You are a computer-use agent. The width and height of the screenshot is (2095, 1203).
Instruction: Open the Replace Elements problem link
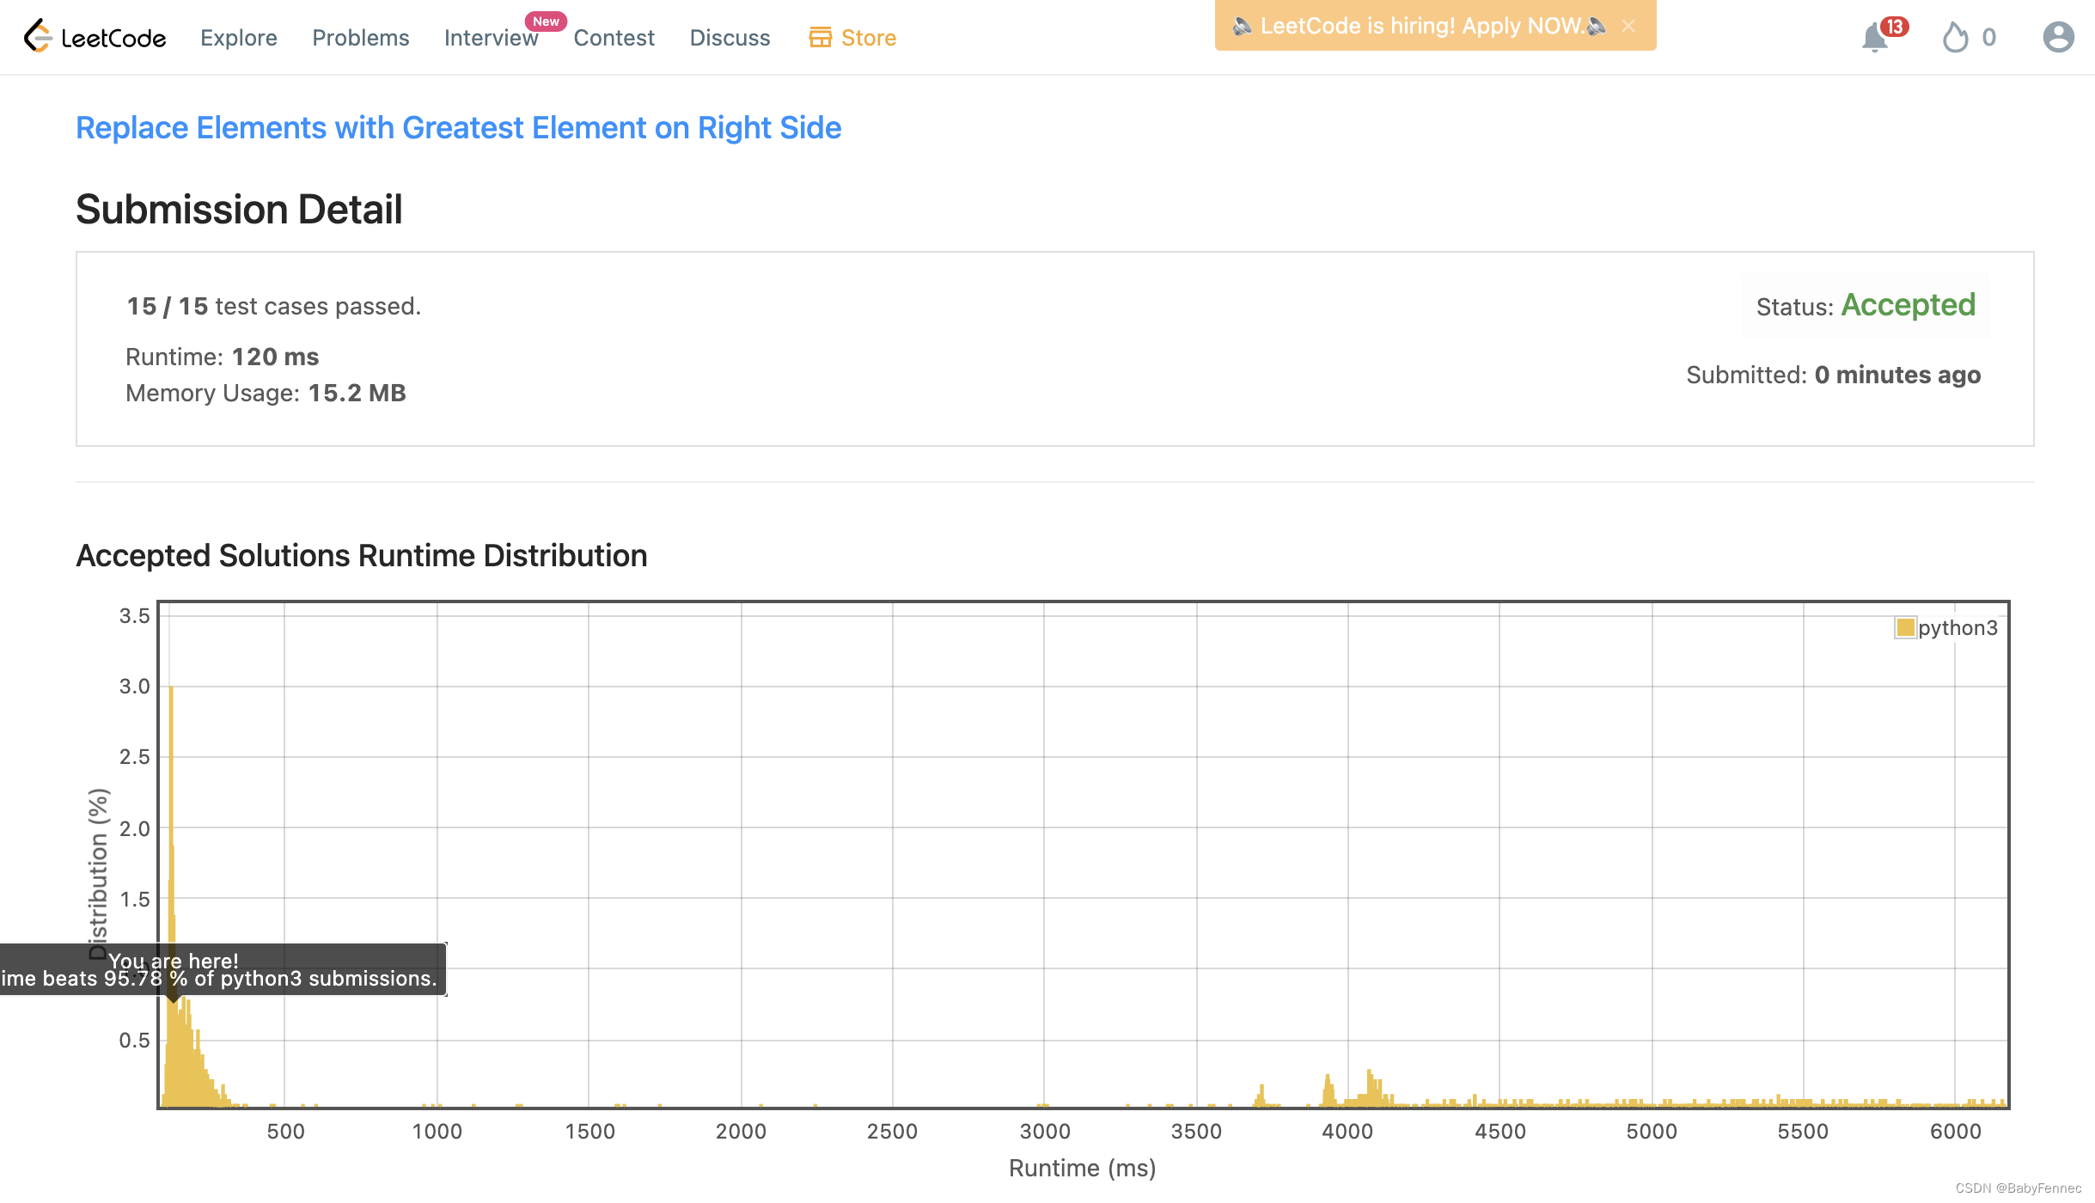click(458, 127)
